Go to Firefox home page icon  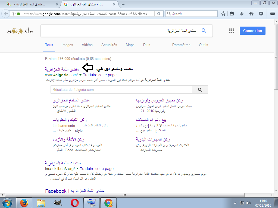pyautogui.click(x=251, y=14)
